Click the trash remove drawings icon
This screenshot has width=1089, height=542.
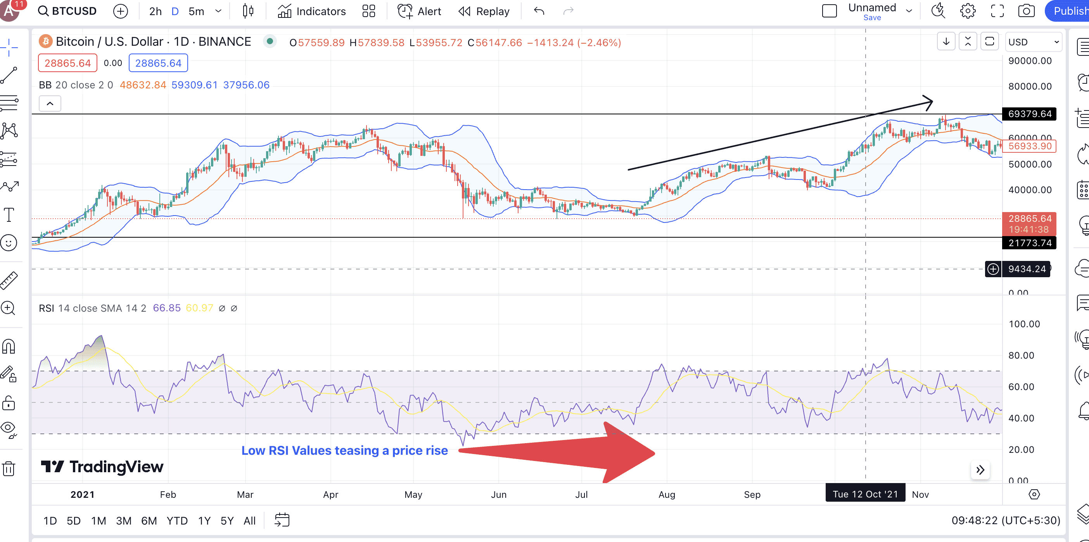[9, 468]
